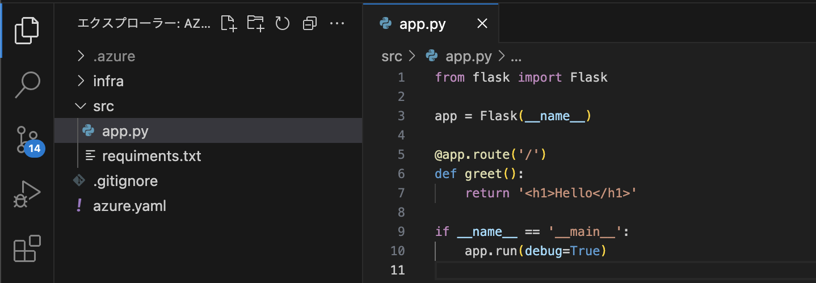Screen dimensions: 816x283
Task: Expand the infra folder
Action: point(208,81)
